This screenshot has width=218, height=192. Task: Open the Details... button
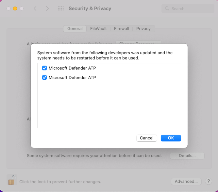[x=187, y=156]
